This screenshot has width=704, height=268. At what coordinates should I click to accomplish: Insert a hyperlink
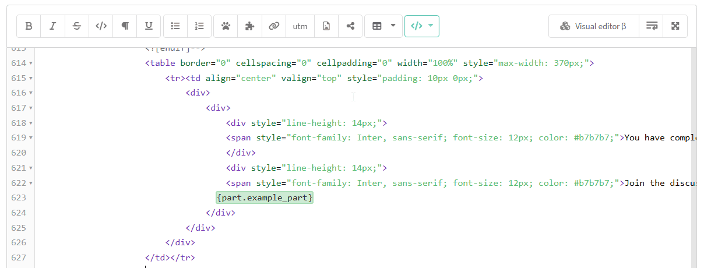click(x=274, y=26)
